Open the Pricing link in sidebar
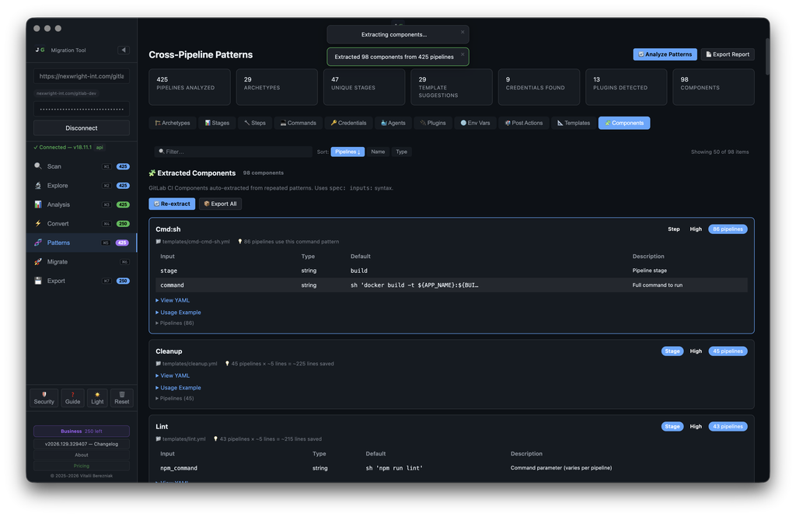Viewport: 796px width, 517px height. pyautogui.click(x=81, y=466)
